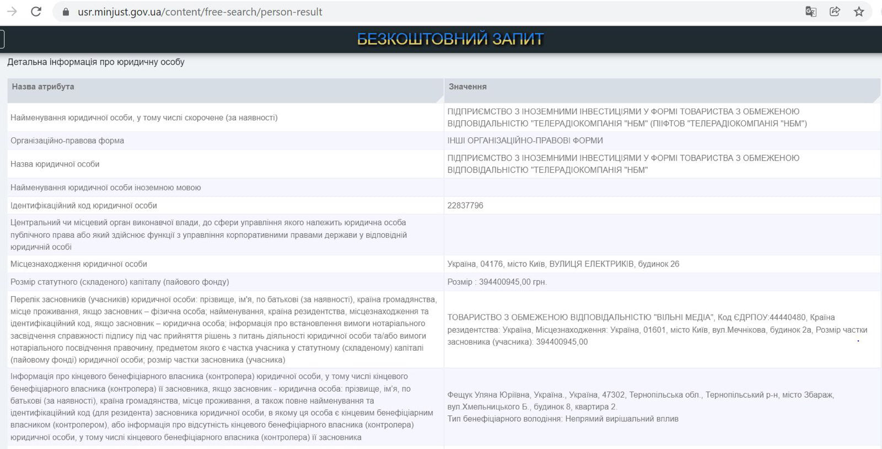
Task: Focus the usr.minjust.gov.ua address bar
Action: pos(331,12)
